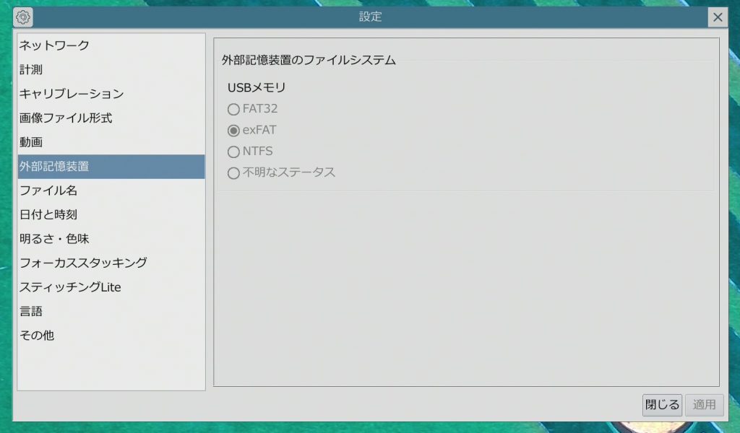Select the NTFS radio button
The image size is (740, 433).
233,152
